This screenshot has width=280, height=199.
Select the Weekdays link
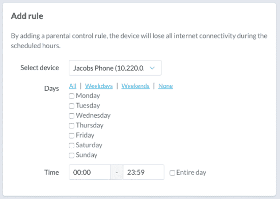99,86
